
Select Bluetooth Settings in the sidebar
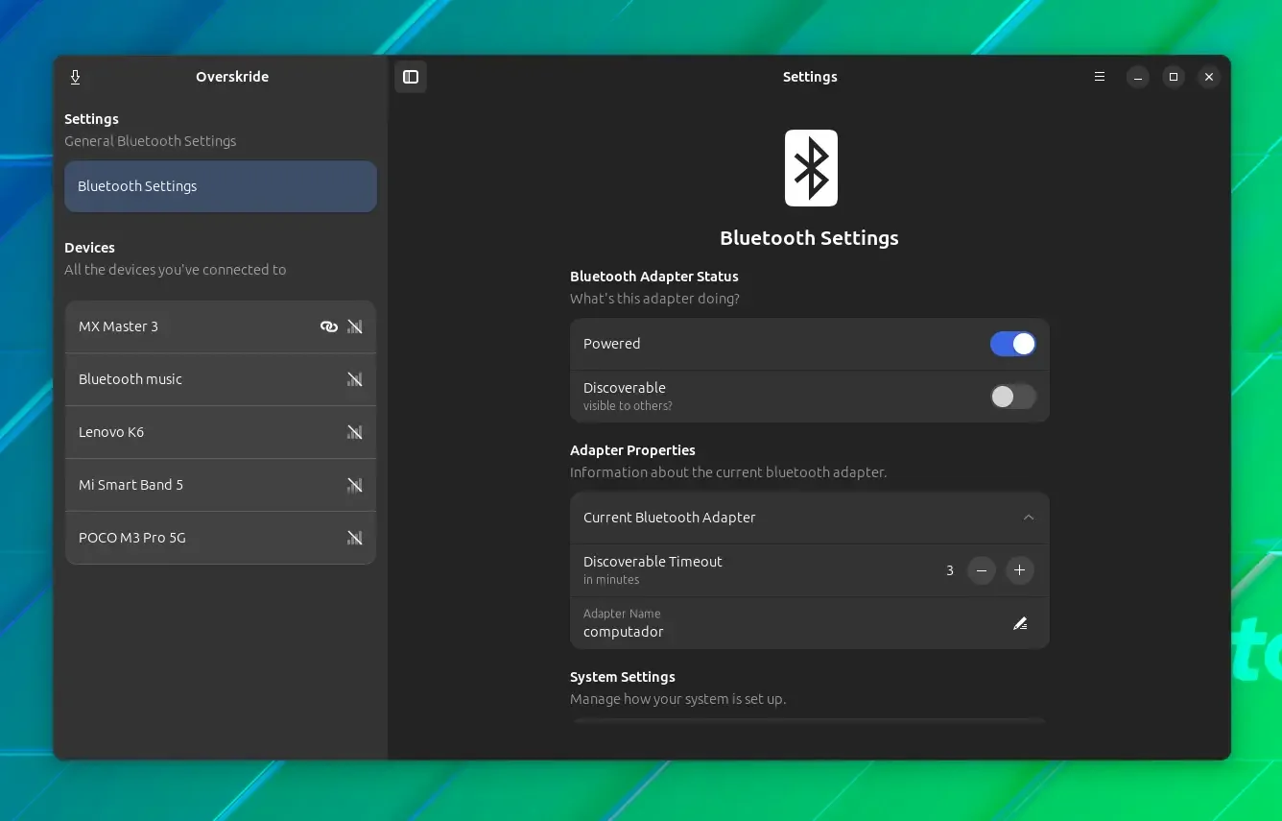(x=221, y=186)
